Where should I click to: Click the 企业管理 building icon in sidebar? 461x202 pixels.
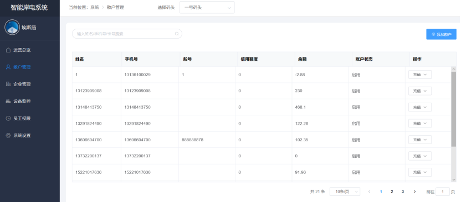click(x=8, y=84)
